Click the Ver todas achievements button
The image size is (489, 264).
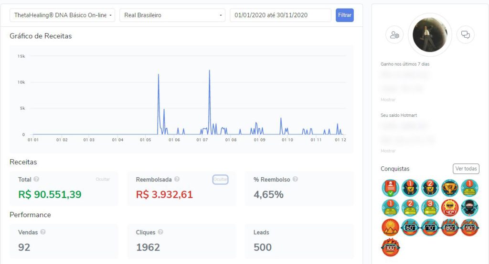pos(466,169)
